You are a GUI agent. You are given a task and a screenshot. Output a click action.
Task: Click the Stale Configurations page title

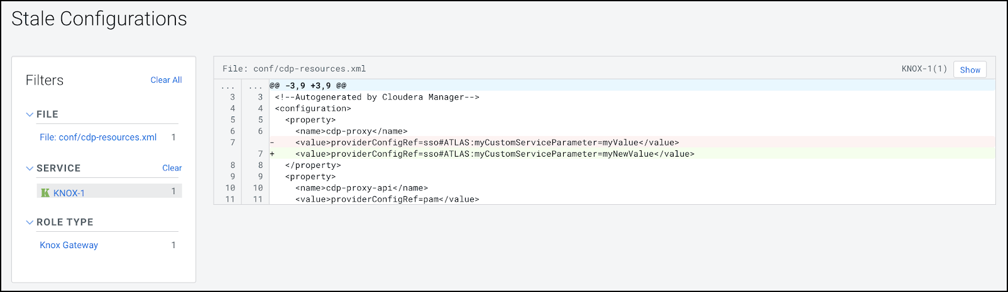click(99, 19)
